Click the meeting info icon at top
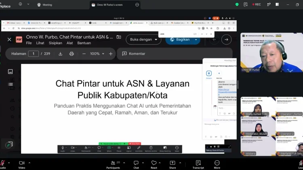The height and width of the screenshot is (170, 303). [20, 4]
